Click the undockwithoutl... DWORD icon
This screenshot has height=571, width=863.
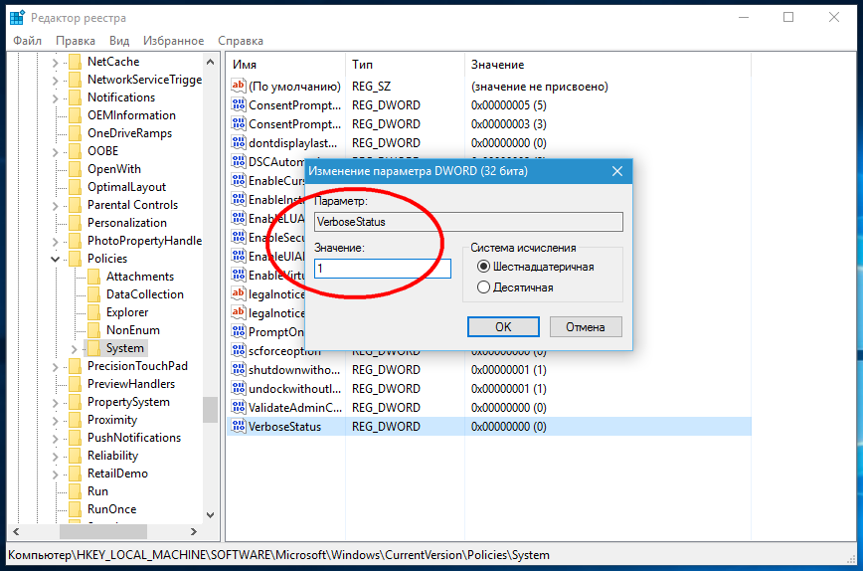pyautogui.click(x=239, y=388)
